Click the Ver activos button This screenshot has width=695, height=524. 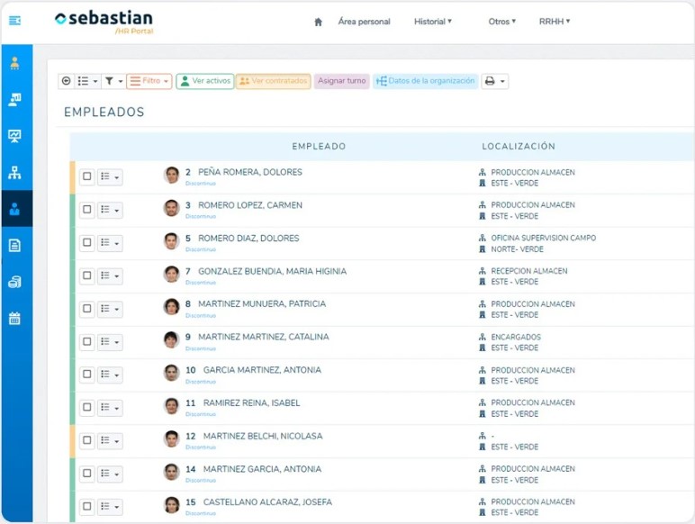click(x=205, y=81)
